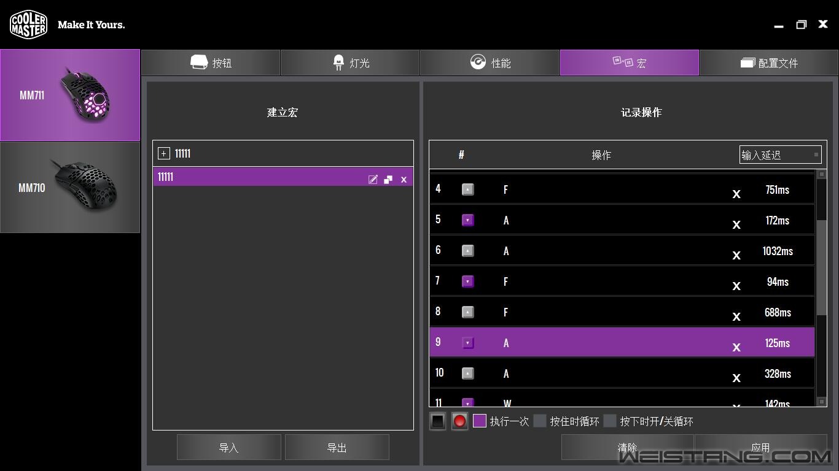Click the 688ms delay value
This screenshot has height=471, width=839.
pos(778,312)
